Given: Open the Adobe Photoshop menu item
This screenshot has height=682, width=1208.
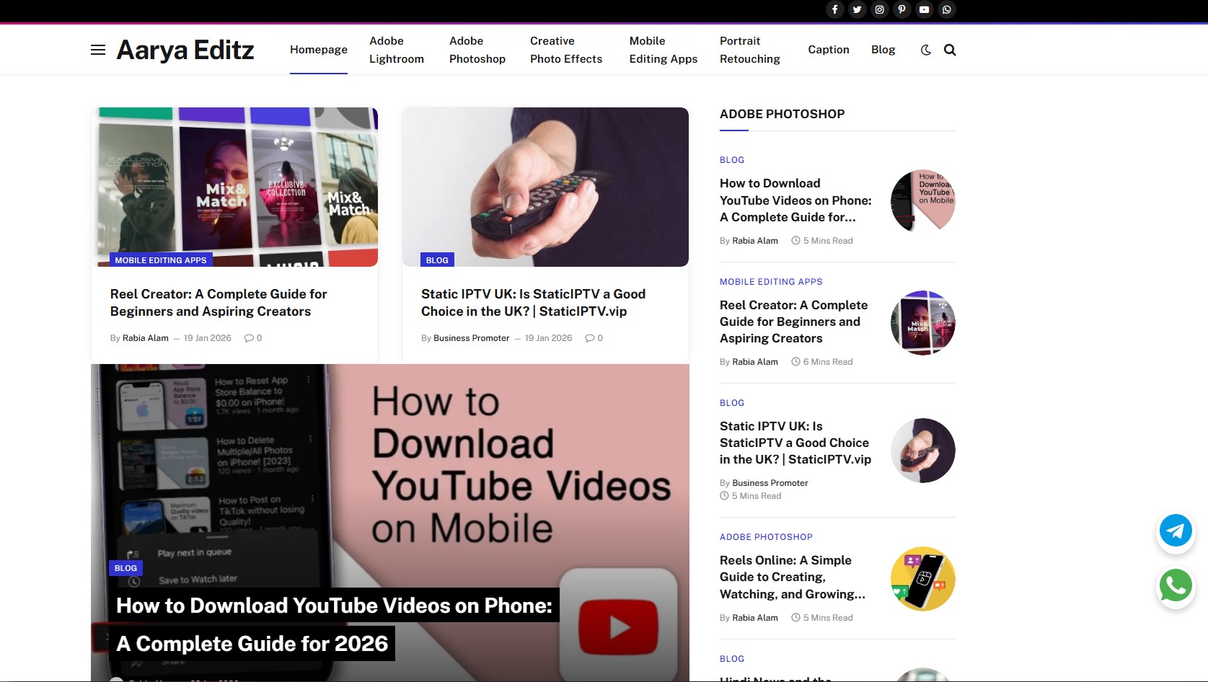Looking at the screenshot, I should click(x=477, y=50).
